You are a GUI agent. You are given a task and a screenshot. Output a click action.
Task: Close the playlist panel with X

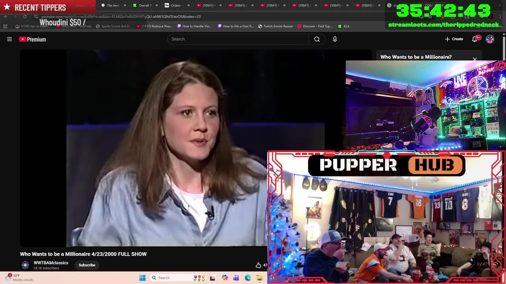point(475,60)
